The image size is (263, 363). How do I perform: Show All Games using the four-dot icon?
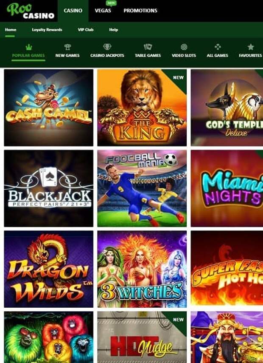[x=218, y=47]
